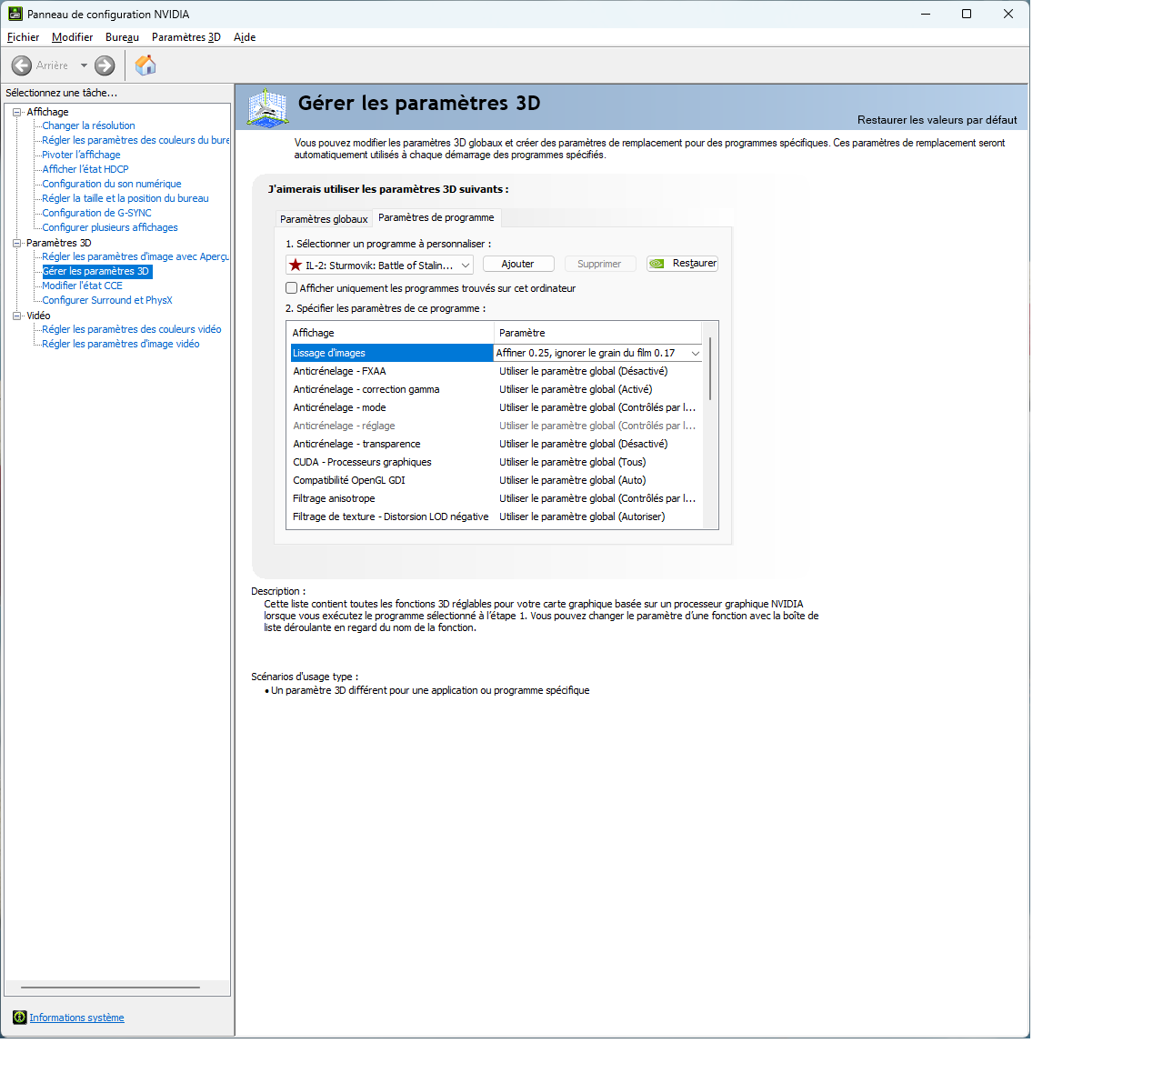Screen dimensions: 1173x1083
Task: Click the 'Vidéo' category label in task tree
Action: (x=38, y=316)
